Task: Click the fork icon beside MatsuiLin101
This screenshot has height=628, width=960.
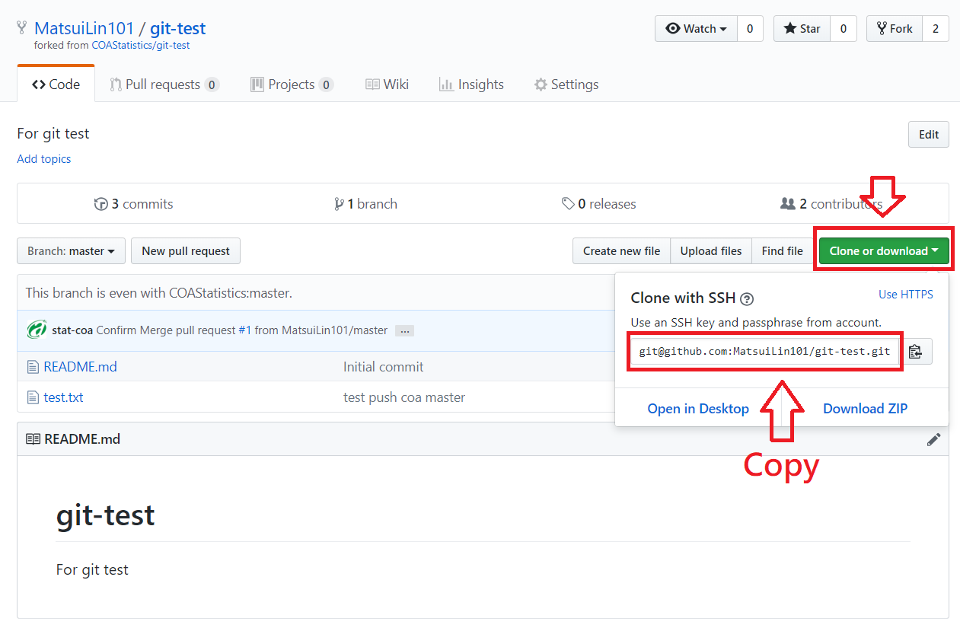Action: (x=22, y=28)
